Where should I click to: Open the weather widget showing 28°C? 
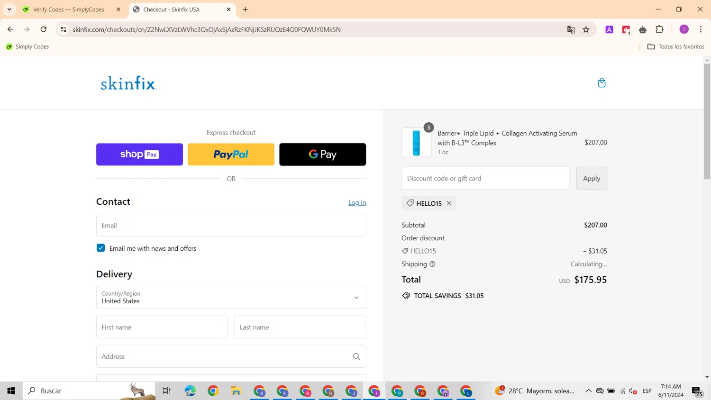click(x=535, y=391)
